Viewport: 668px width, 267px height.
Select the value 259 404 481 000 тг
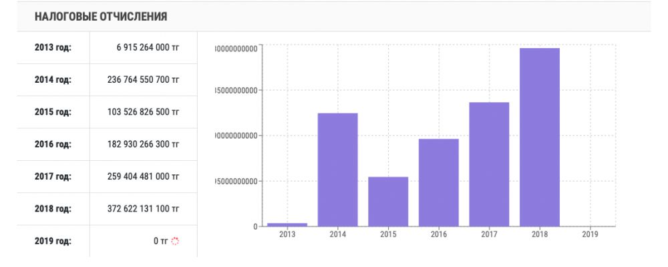pos(143,176)
